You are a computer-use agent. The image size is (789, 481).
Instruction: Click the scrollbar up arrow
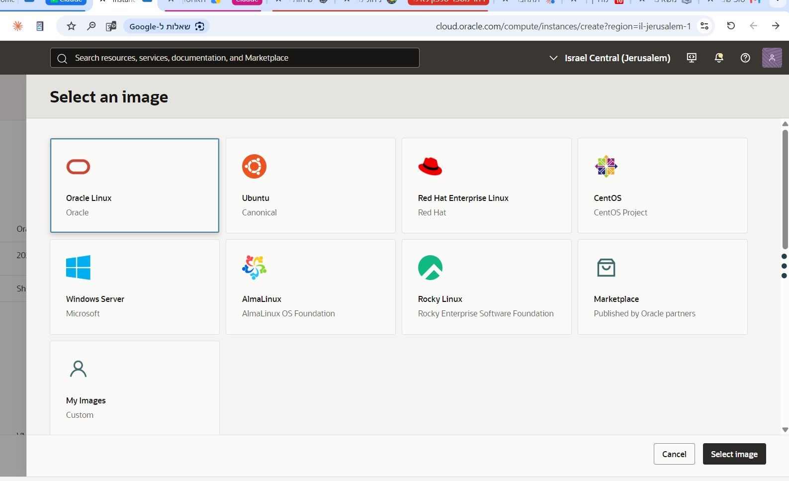[785, 124]
